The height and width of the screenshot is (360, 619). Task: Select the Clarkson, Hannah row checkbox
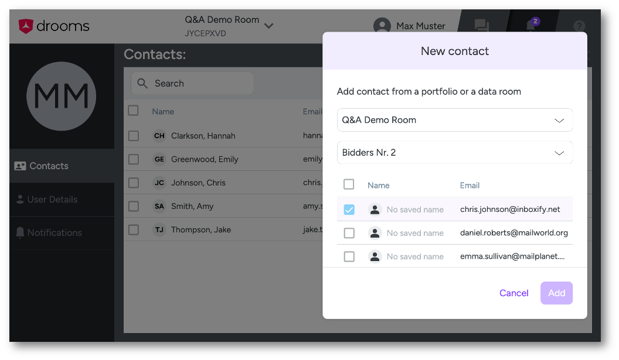[x=134, y=136]
